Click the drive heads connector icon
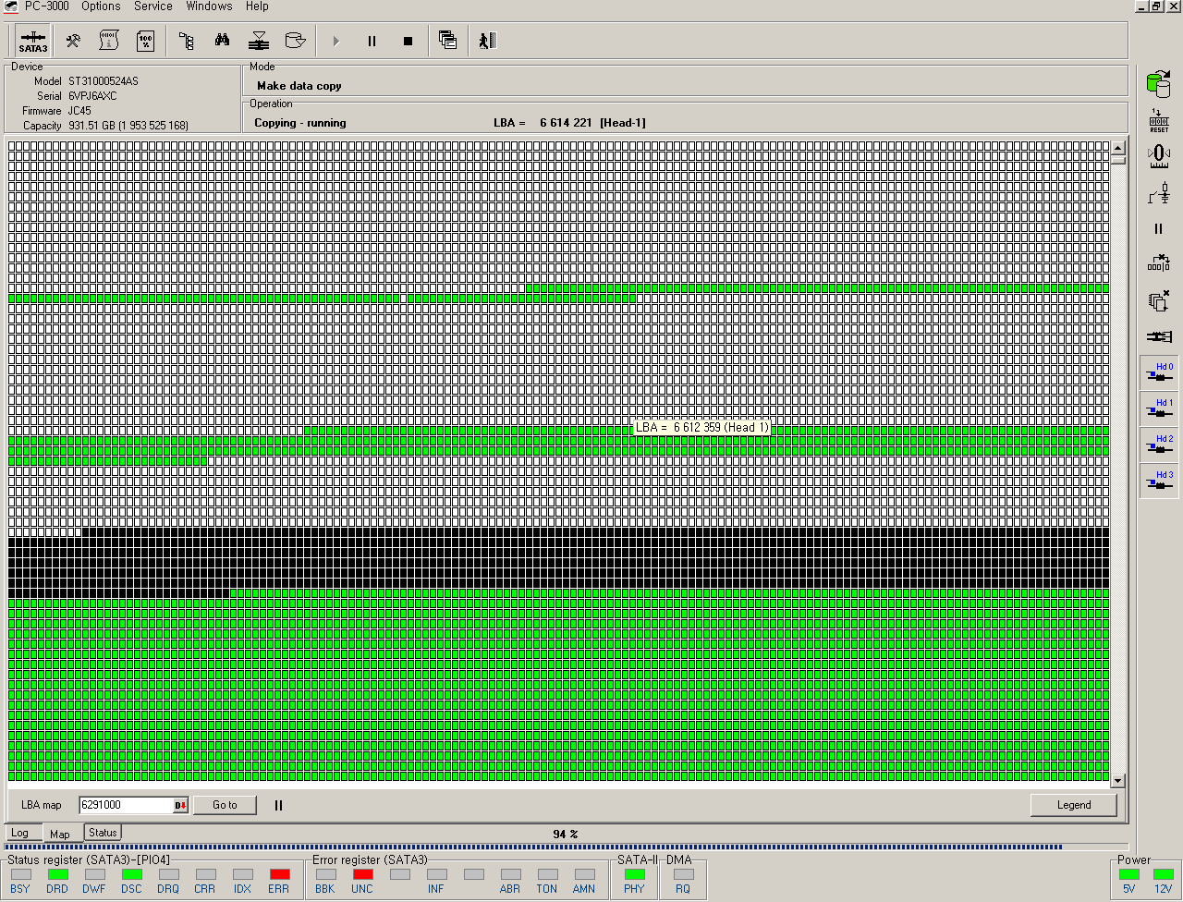The height and width of the screenshot is (902, 1183). (x=1159, y=336)
